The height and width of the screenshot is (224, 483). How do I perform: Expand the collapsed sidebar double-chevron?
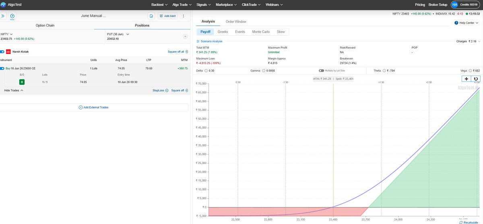[x=2, y=16]
